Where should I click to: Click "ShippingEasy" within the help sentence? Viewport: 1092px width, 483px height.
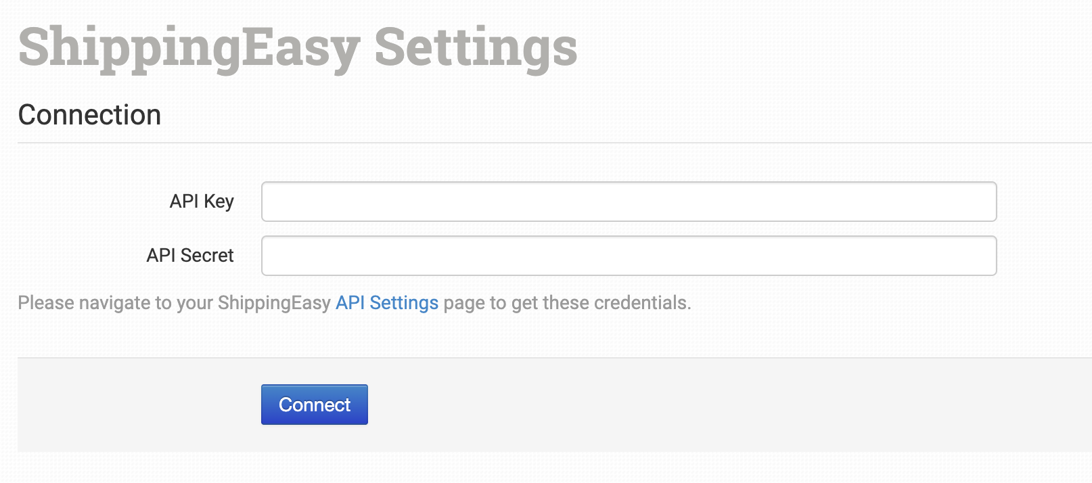(274, 303)
